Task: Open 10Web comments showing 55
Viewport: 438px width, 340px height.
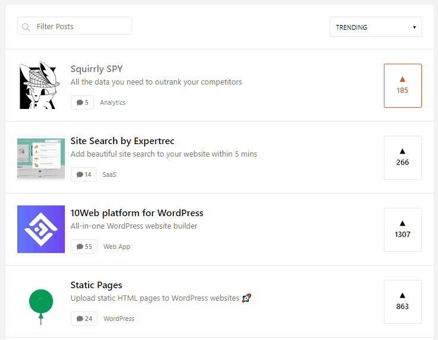Action: click(84, 247)
